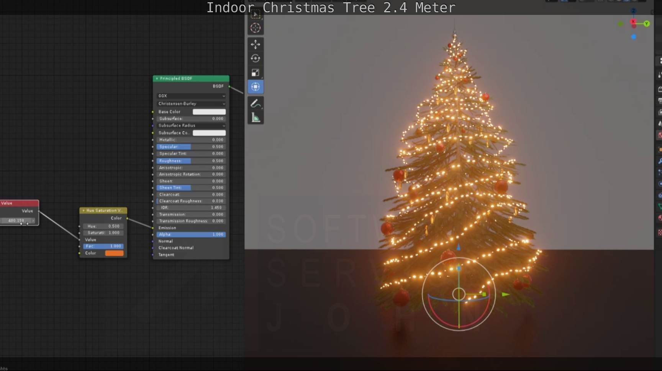662x371 pixels.
Task: Select the Cursor tool in viewport toolbar
Action: [256, 28]
